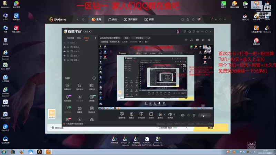Refresh the WeGame page
This screenshot has width=276, height=155.
83,19
